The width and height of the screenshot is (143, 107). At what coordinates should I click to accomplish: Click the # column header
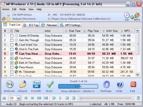point(6,31)
